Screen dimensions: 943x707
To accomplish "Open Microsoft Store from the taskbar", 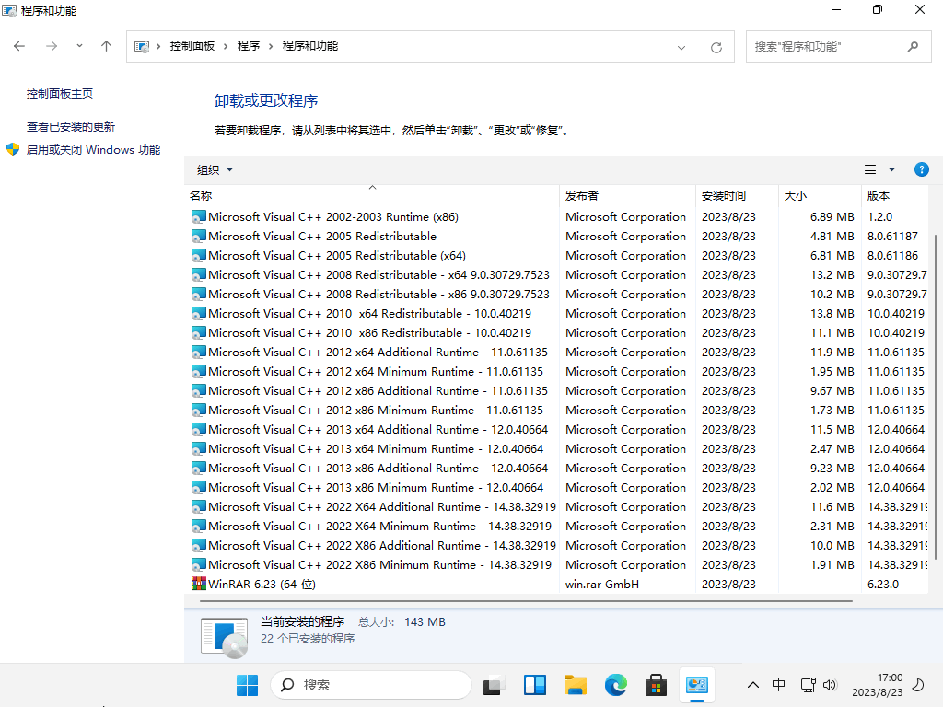I will tap(656, 685).
